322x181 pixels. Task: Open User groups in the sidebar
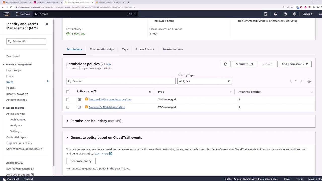14,70
